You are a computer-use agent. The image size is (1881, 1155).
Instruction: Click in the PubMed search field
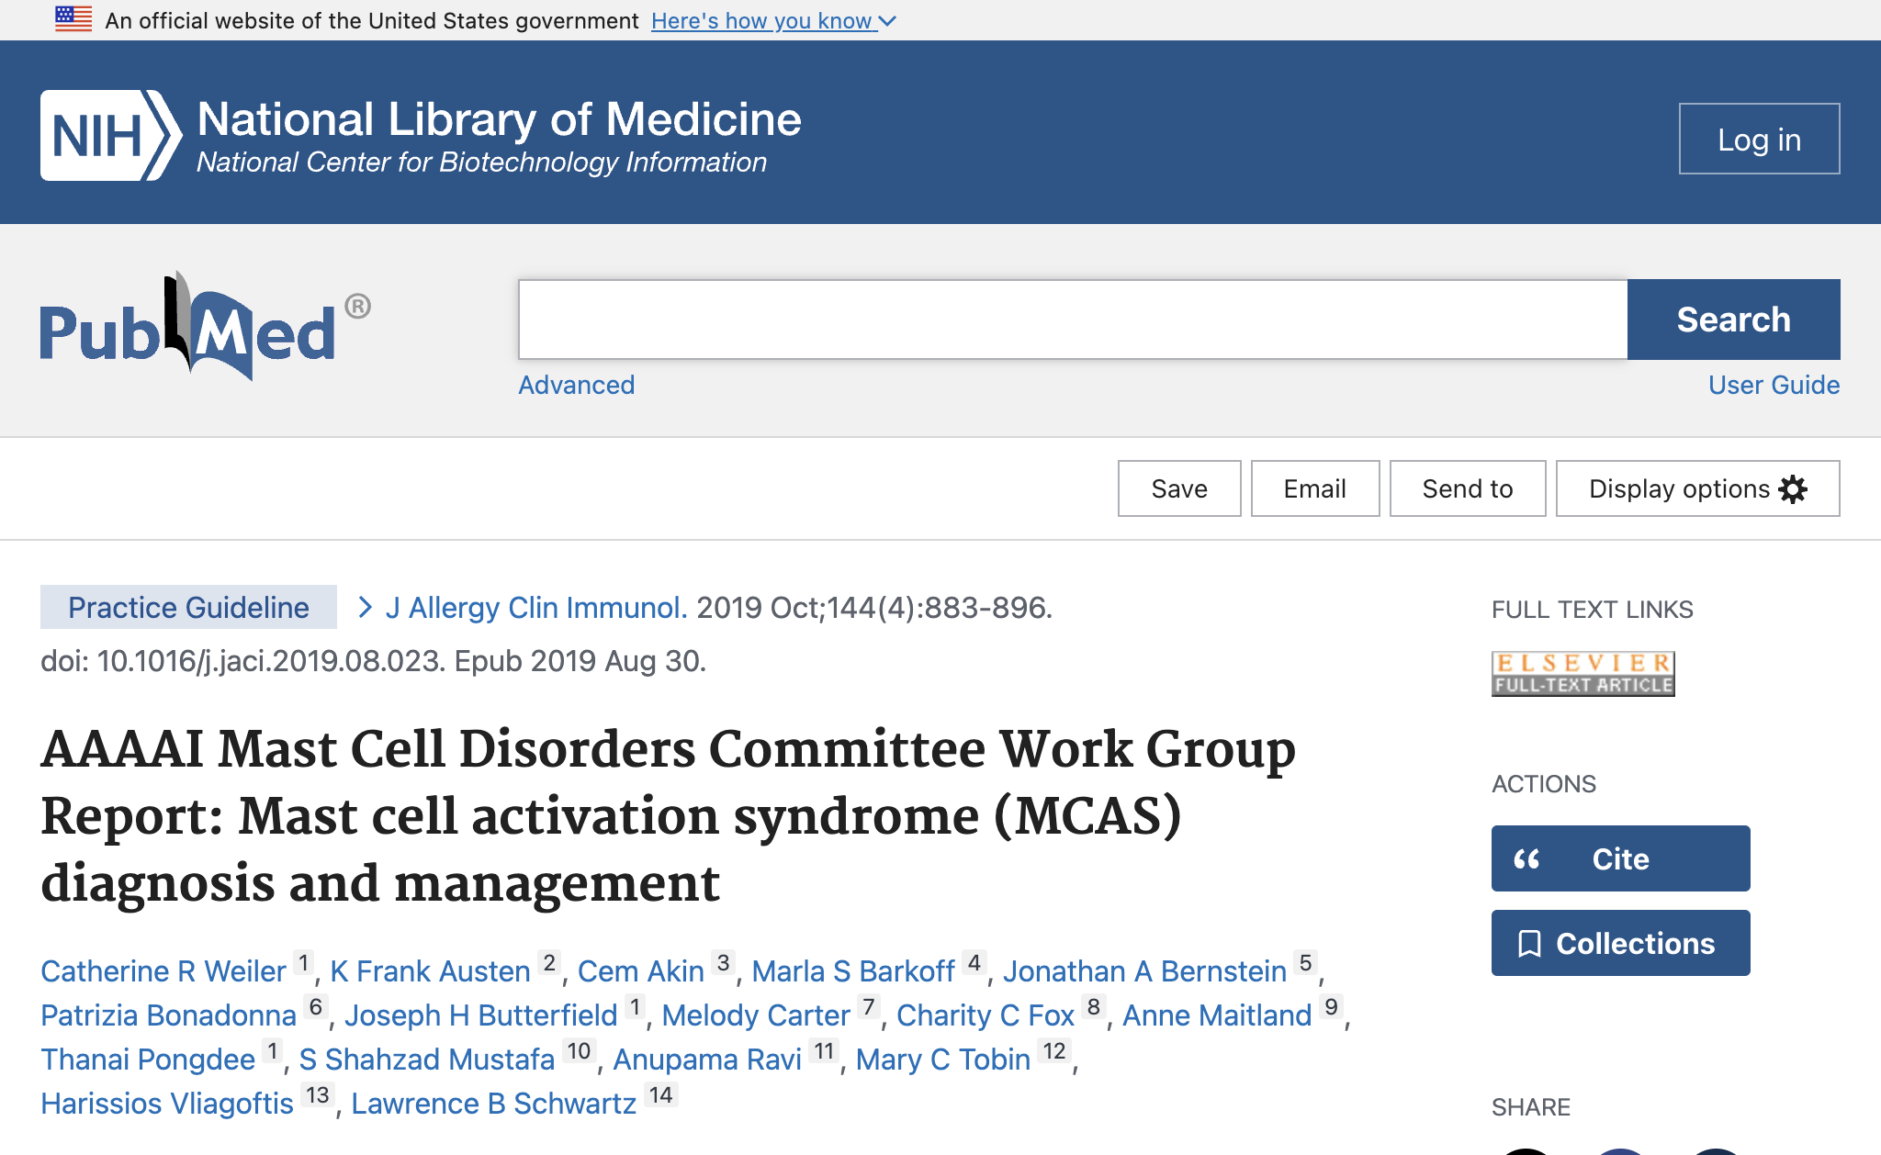1072,320
